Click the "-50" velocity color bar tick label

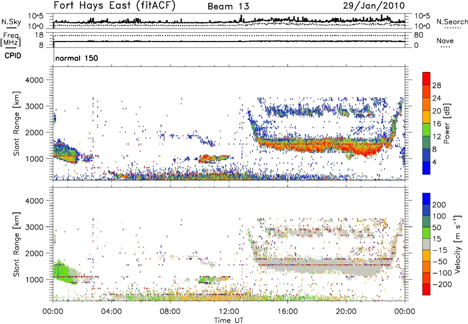439,261
